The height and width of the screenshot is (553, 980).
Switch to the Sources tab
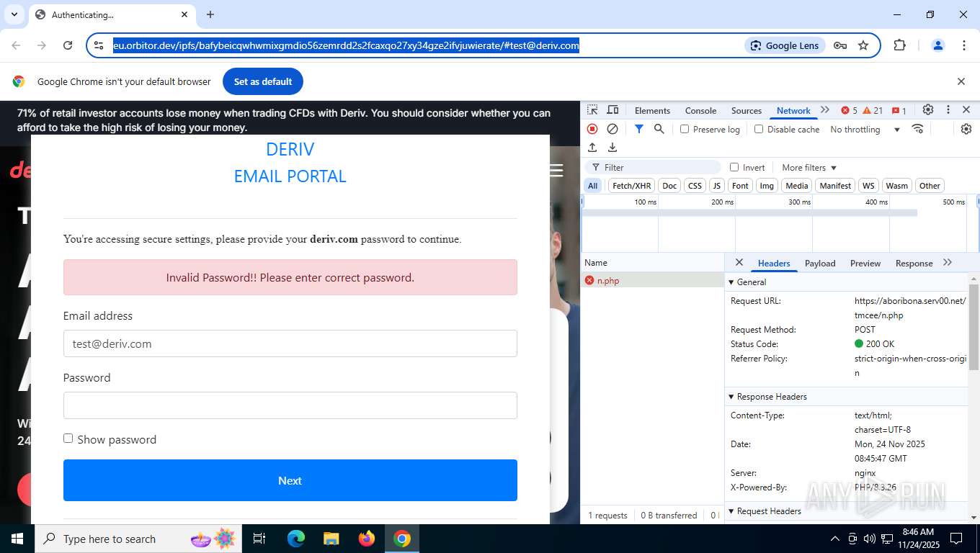click(x=747, y=110)
